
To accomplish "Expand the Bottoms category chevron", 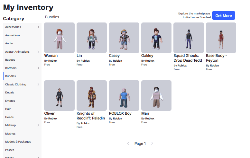I will 38,68.
